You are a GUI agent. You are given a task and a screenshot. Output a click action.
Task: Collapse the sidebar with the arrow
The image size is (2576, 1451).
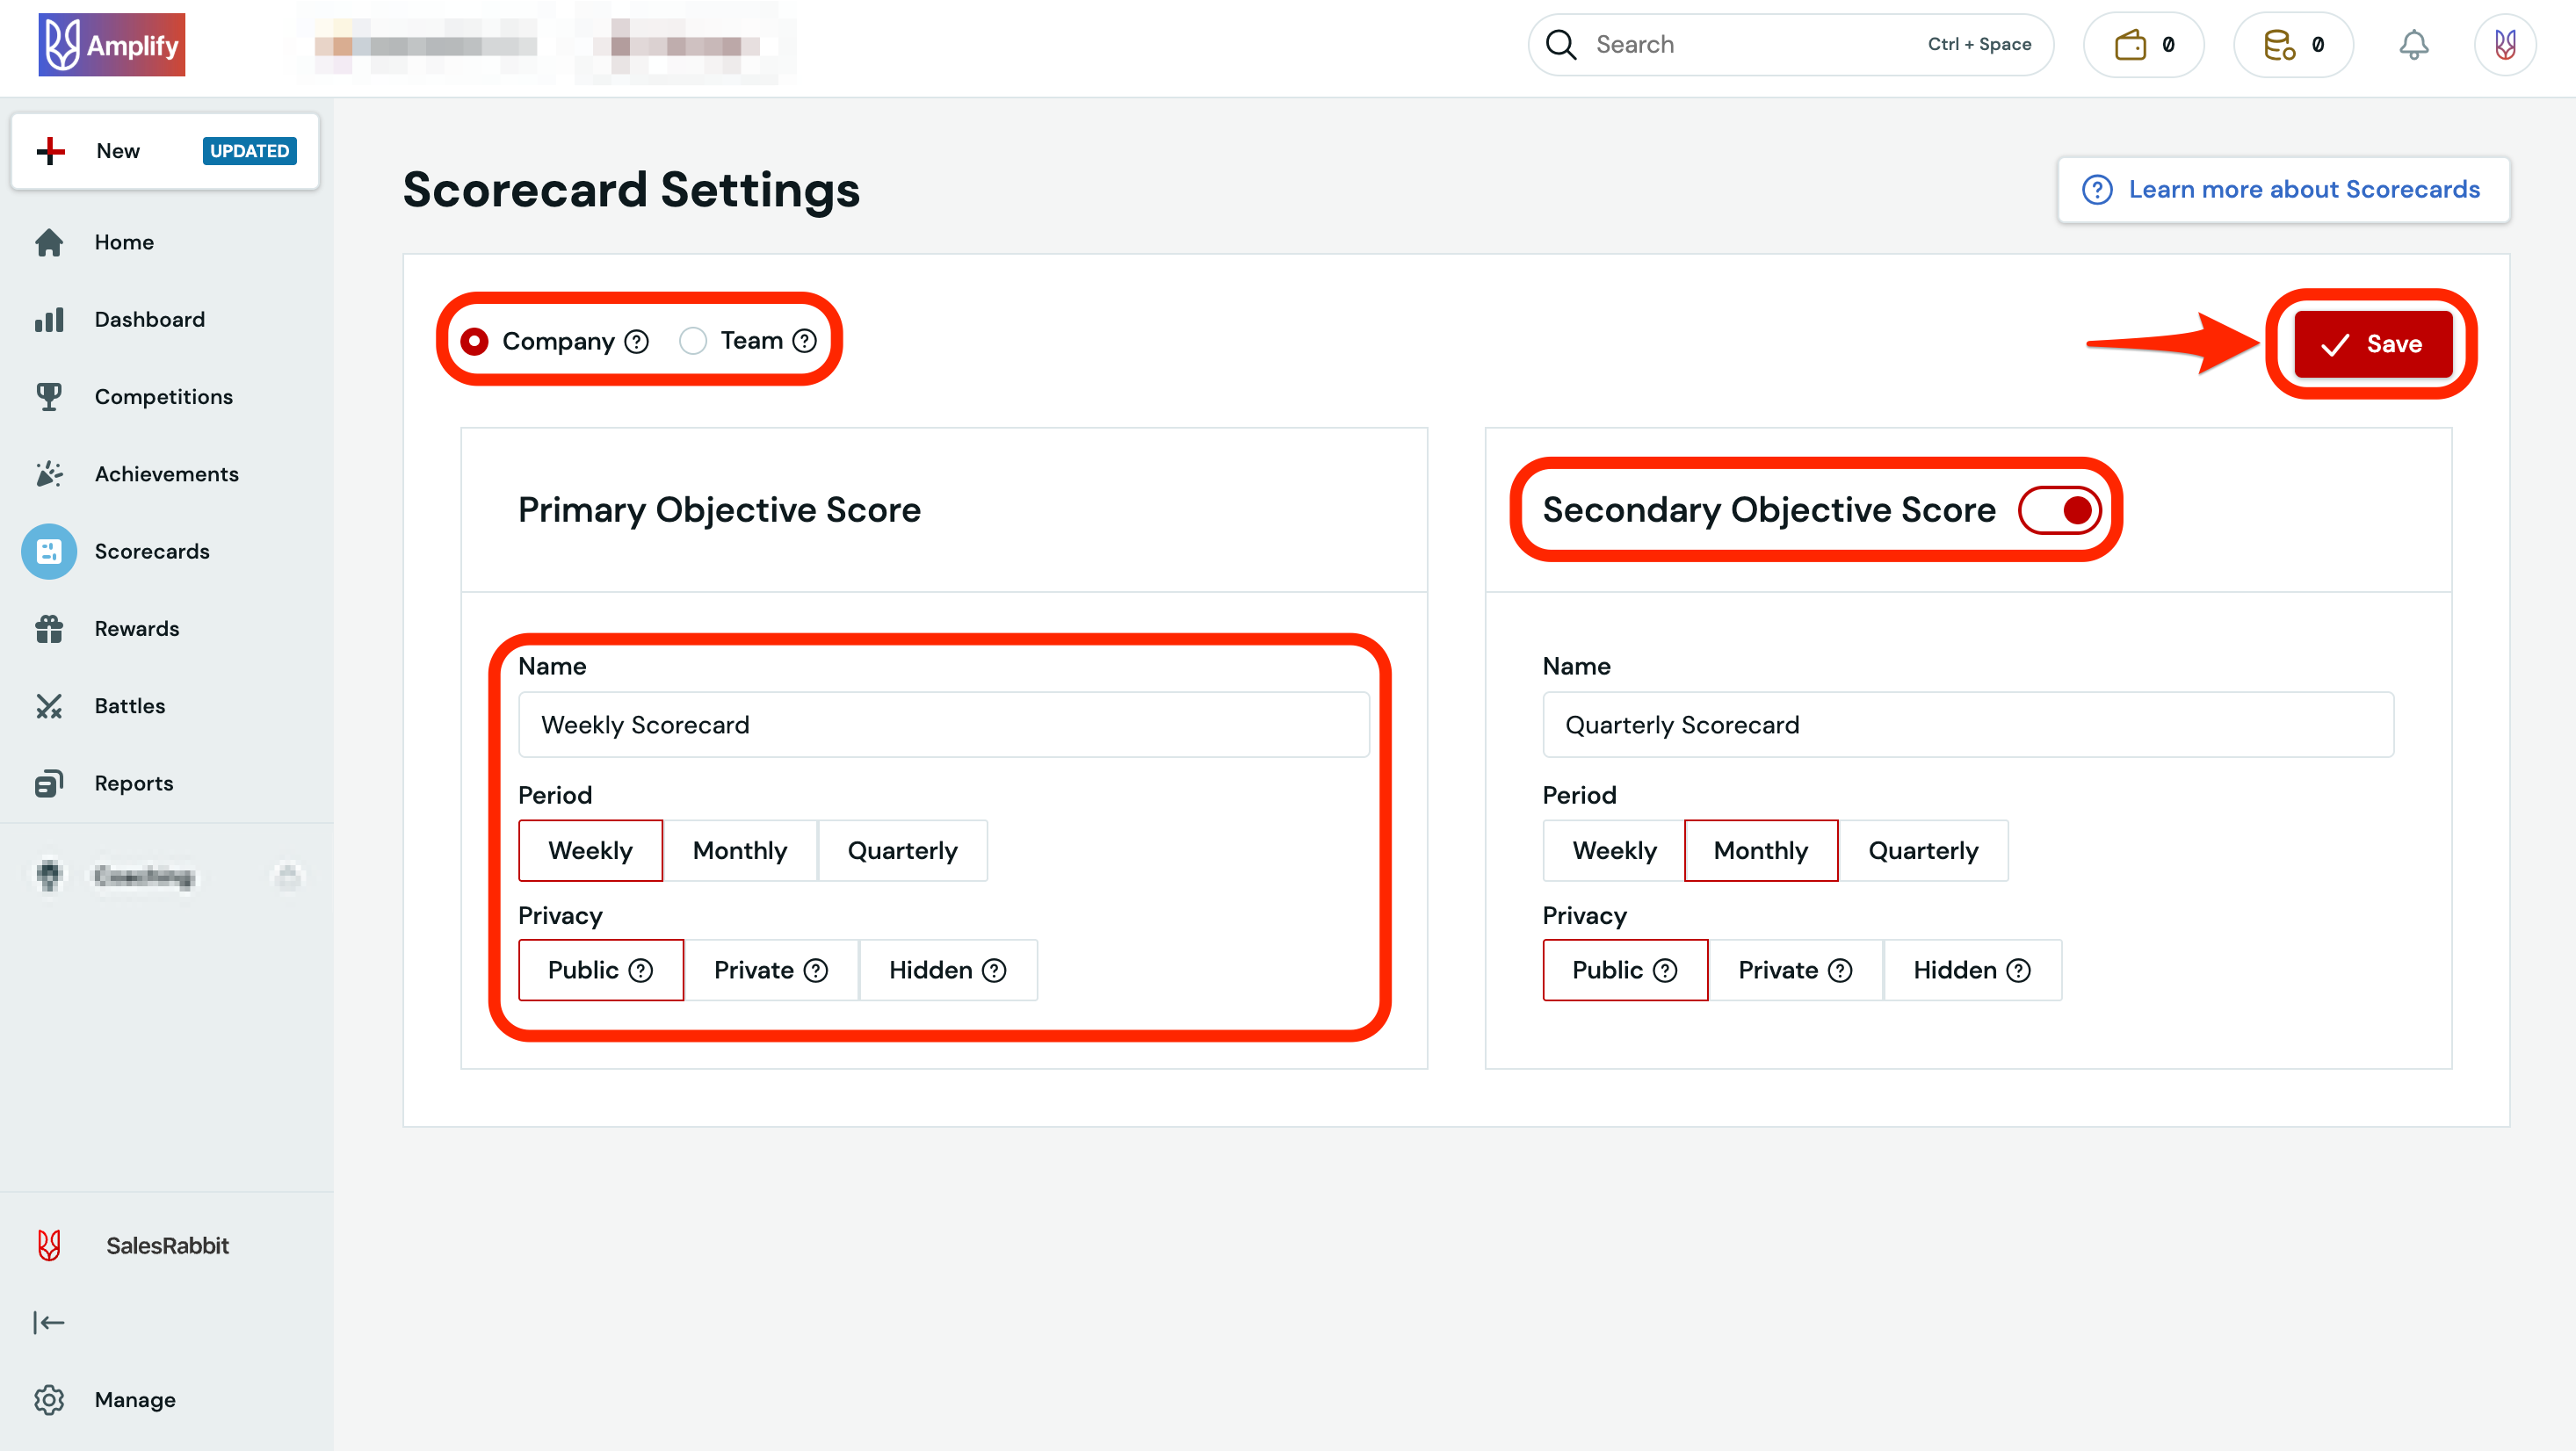[49, 1322]
